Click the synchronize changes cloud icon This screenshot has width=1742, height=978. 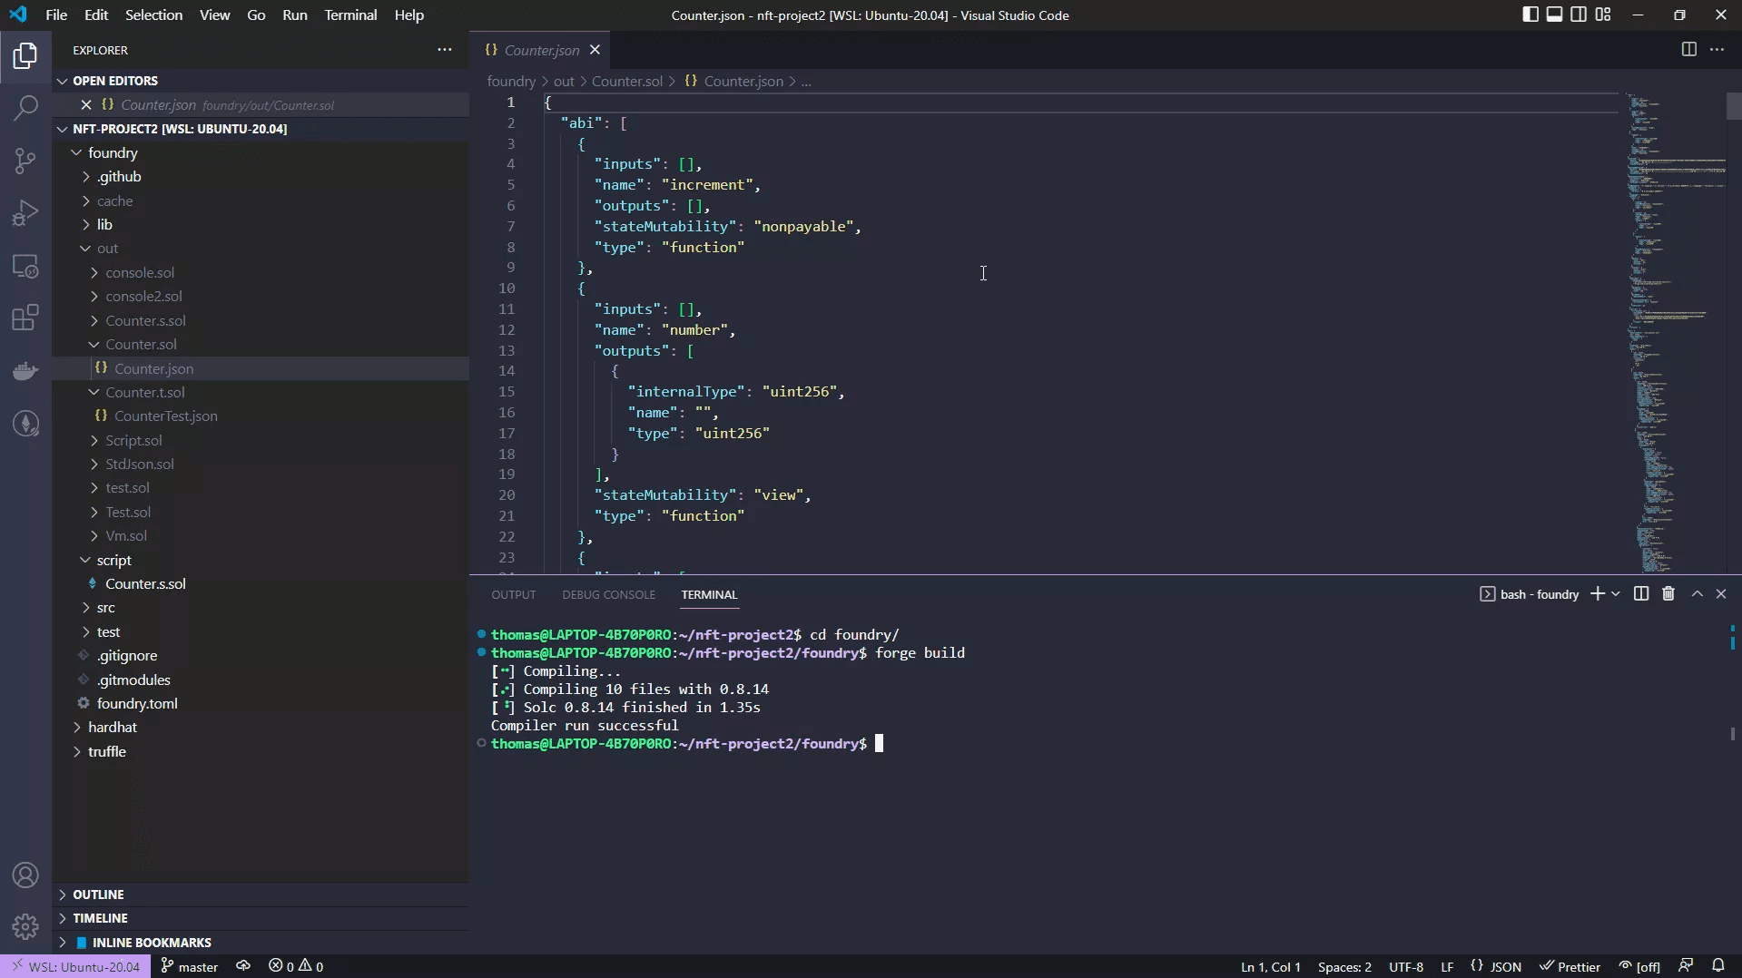click(x=243, y=966)
